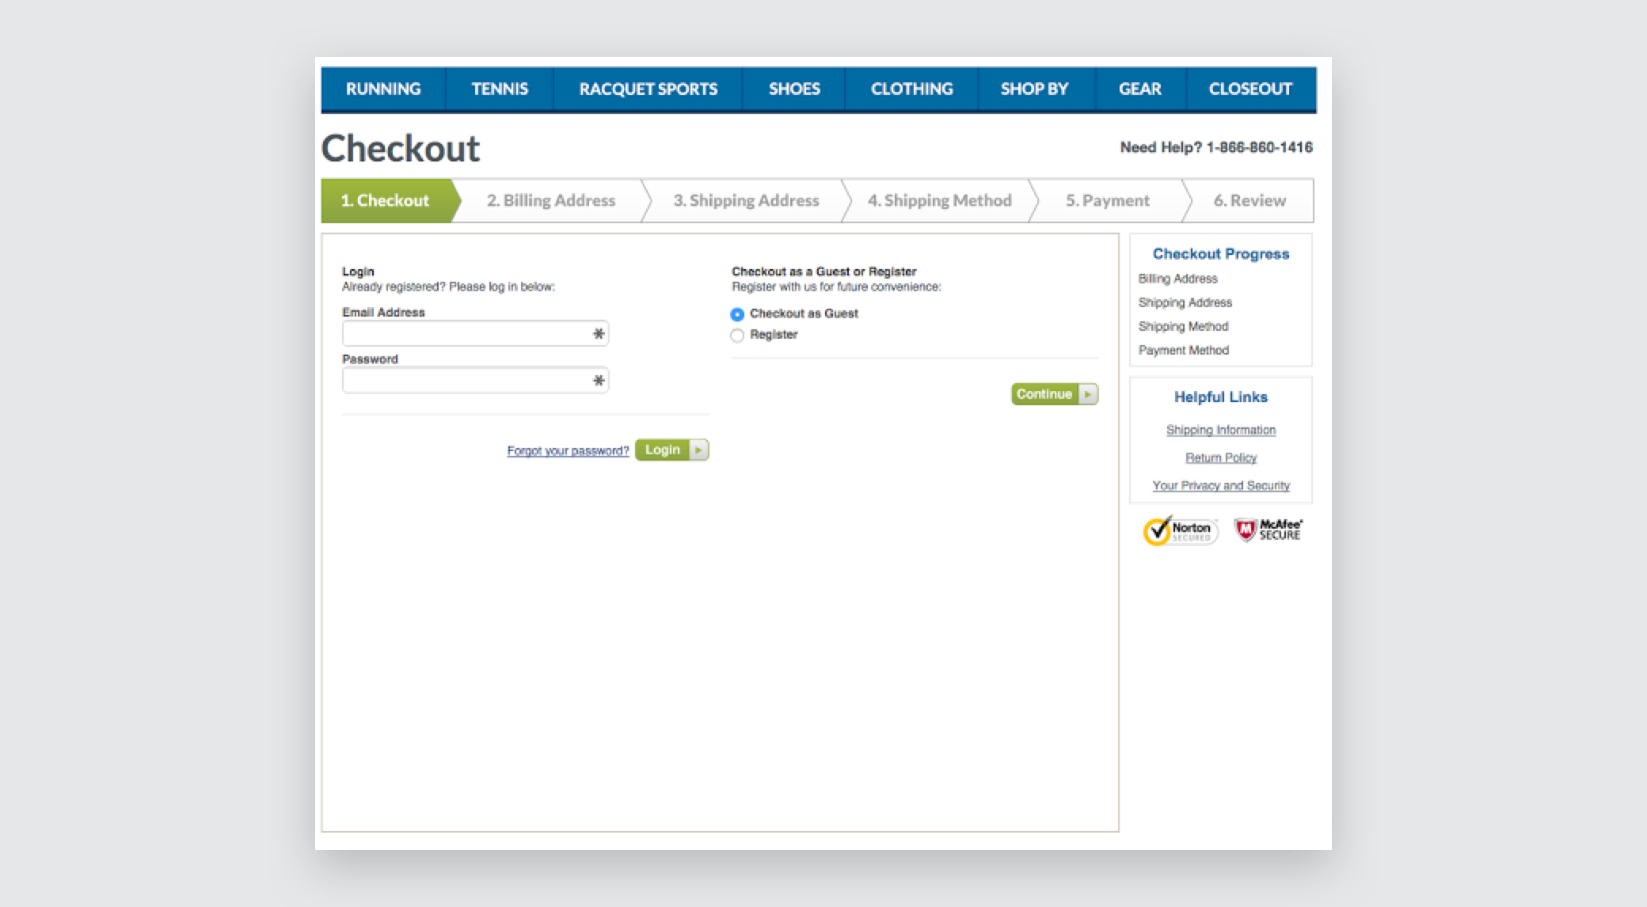Image resolution: width=1647 pixels, height=907 pixels.
Task: Open the Gear category
Action: [x=1140, y=89]
